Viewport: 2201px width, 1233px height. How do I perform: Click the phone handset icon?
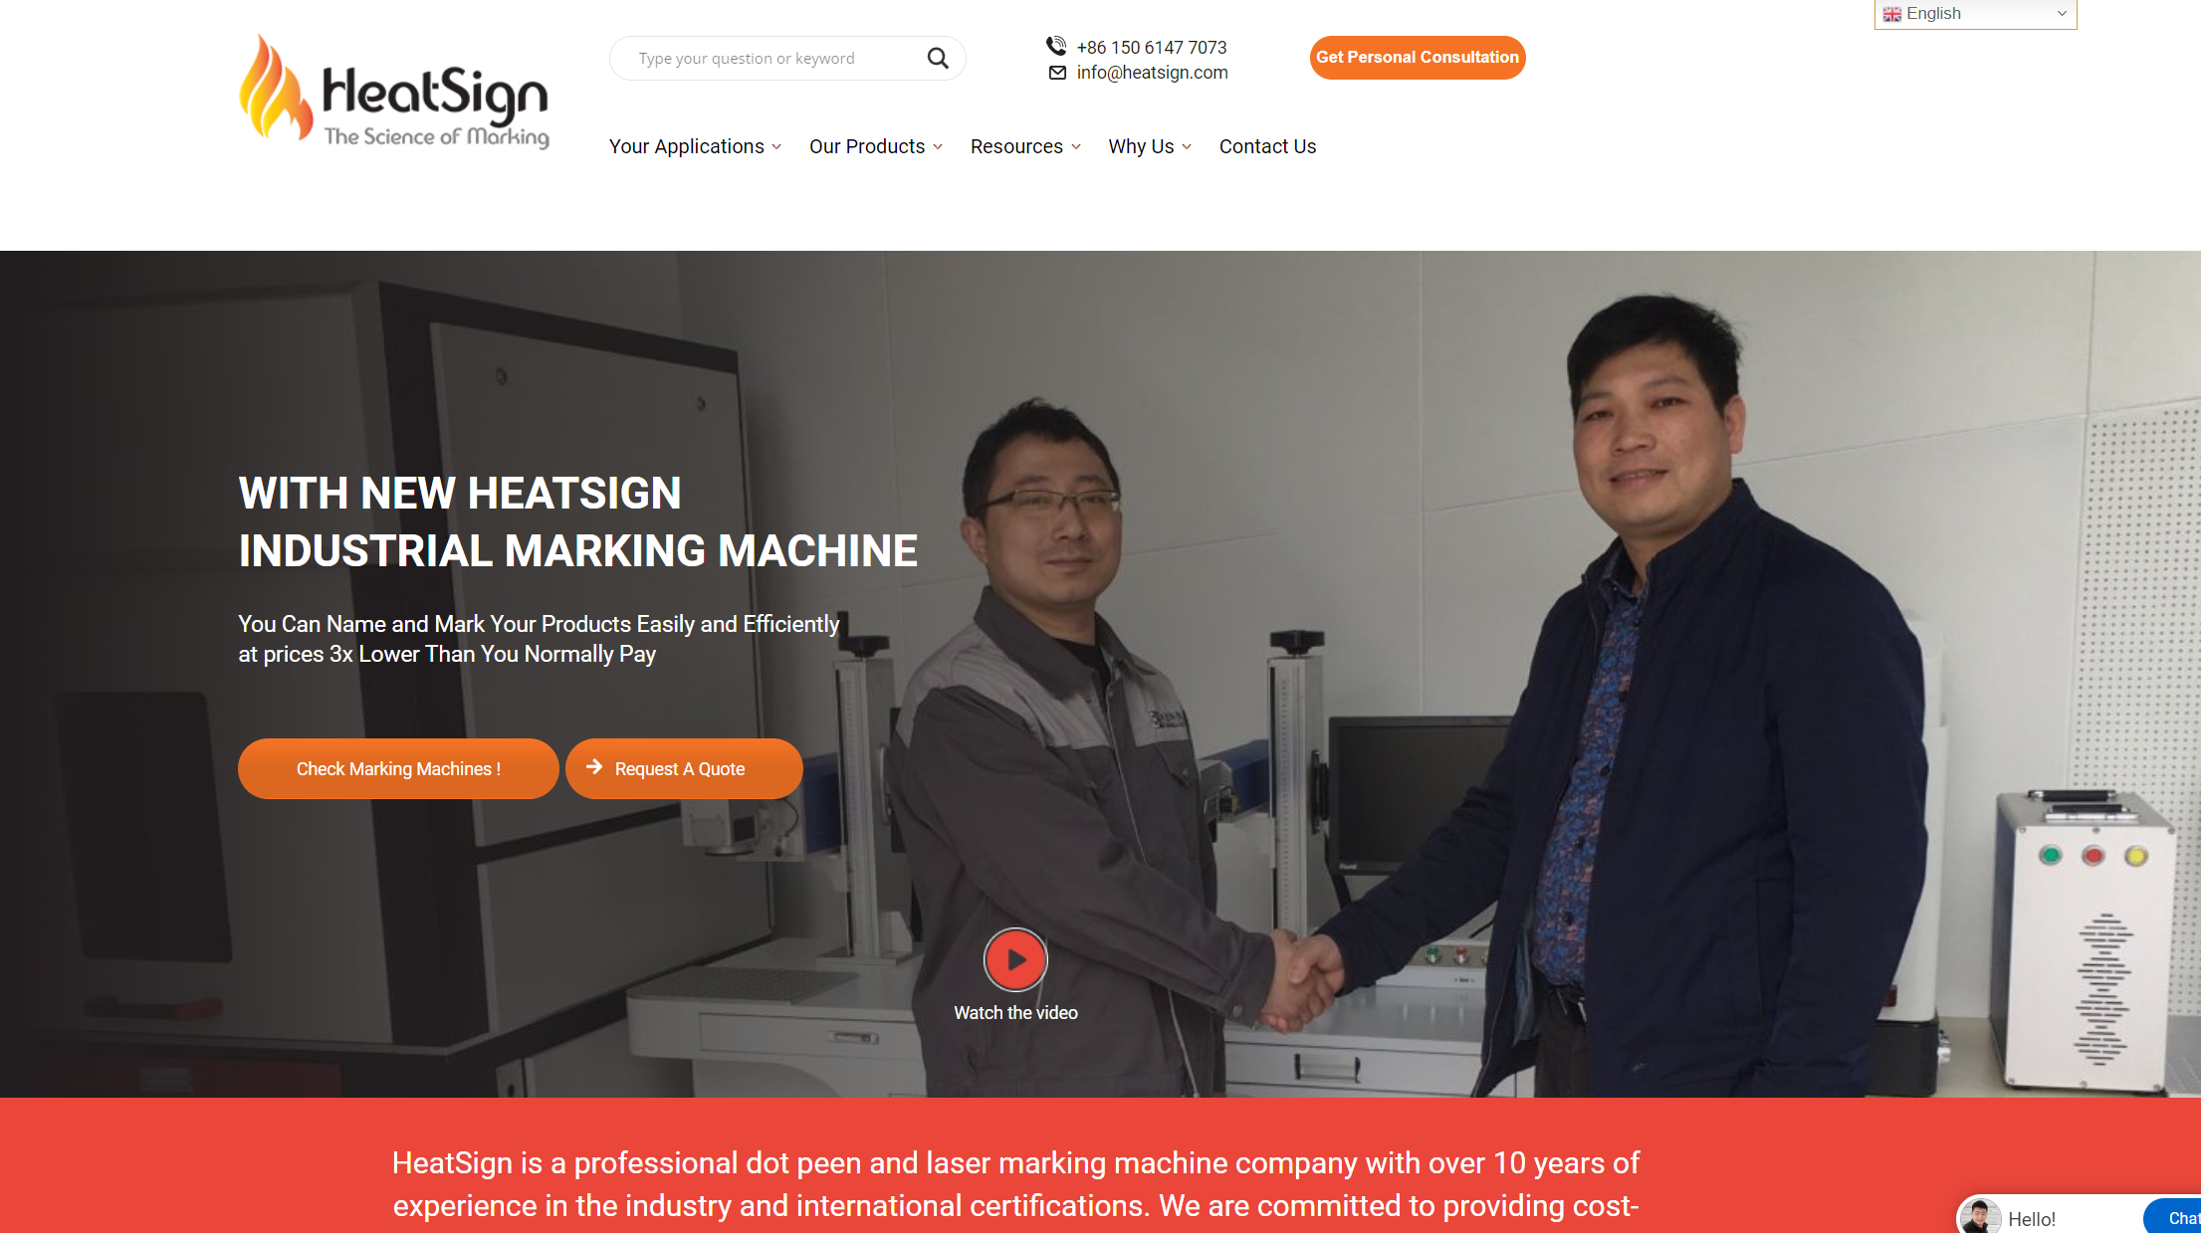coord(1056,46)
